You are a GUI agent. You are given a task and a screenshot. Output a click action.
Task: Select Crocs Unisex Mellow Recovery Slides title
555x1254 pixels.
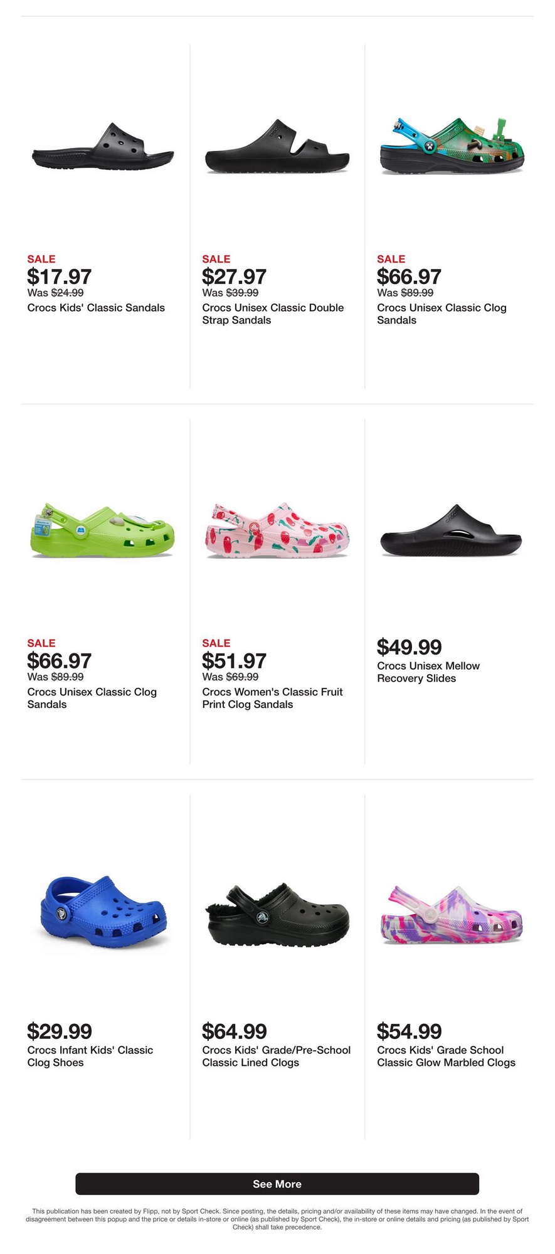[x=428, y=672]
